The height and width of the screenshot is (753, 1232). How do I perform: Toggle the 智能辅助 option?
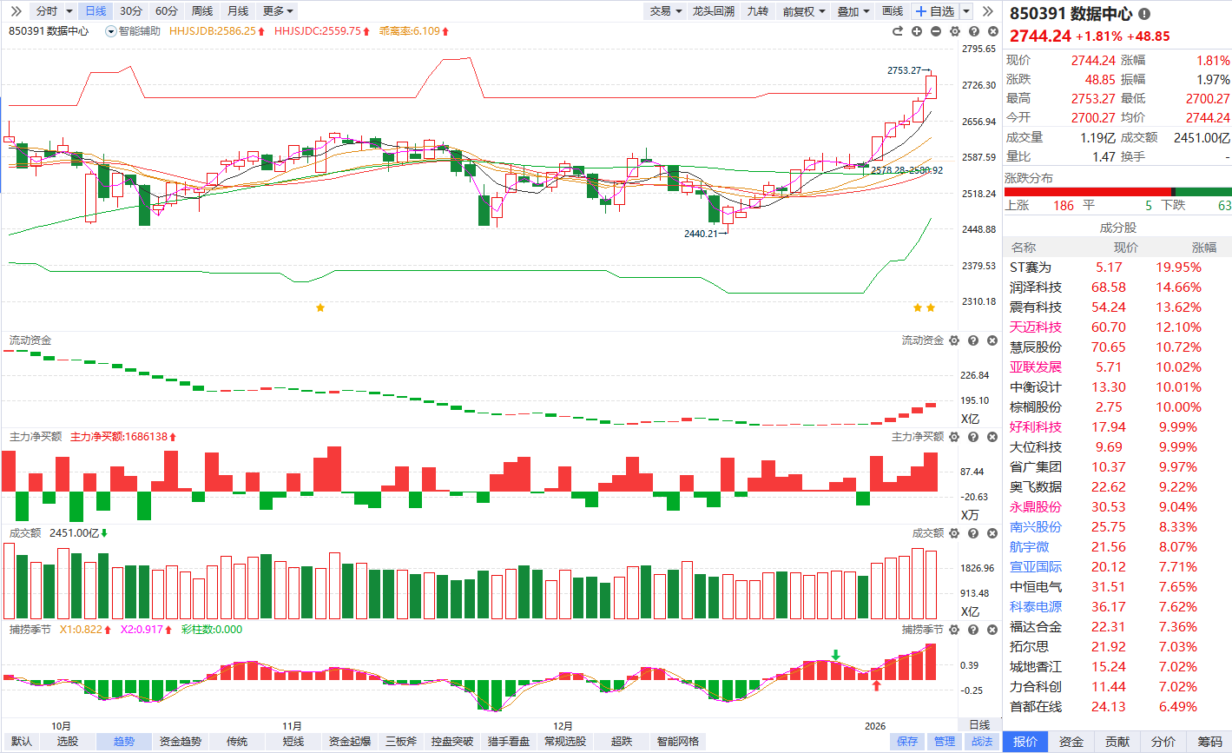tap(133, 31)
